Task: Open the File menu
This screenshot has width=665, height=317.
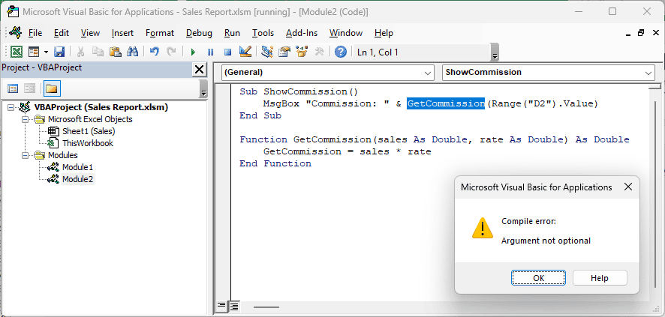Action: pos(35,33)
